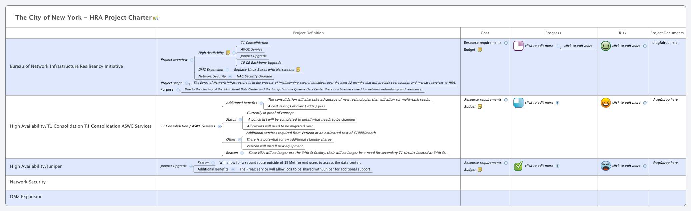Collapse the Reason branch under Juniper Upgrade
Image resolution: width=691 pixels, height=211 pixels.
coord(213,163)
